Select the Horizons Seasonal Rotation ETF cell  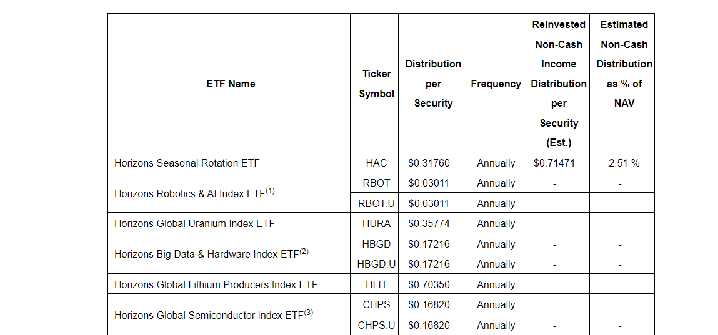tap(187, 163)
